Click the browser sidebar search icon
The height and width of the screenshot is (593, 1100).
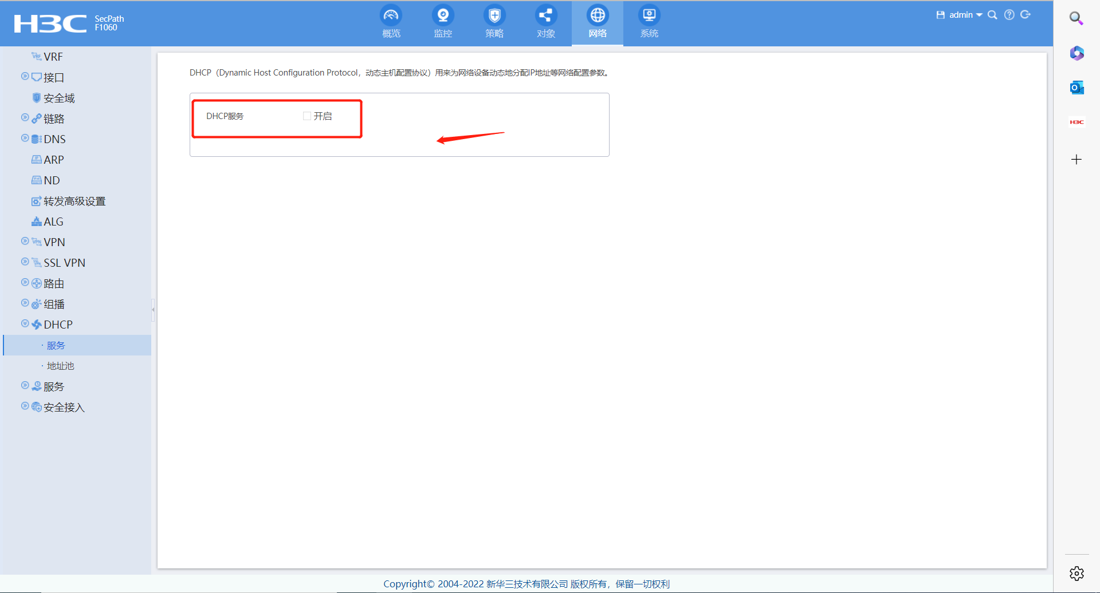[x=1077, y=18]
